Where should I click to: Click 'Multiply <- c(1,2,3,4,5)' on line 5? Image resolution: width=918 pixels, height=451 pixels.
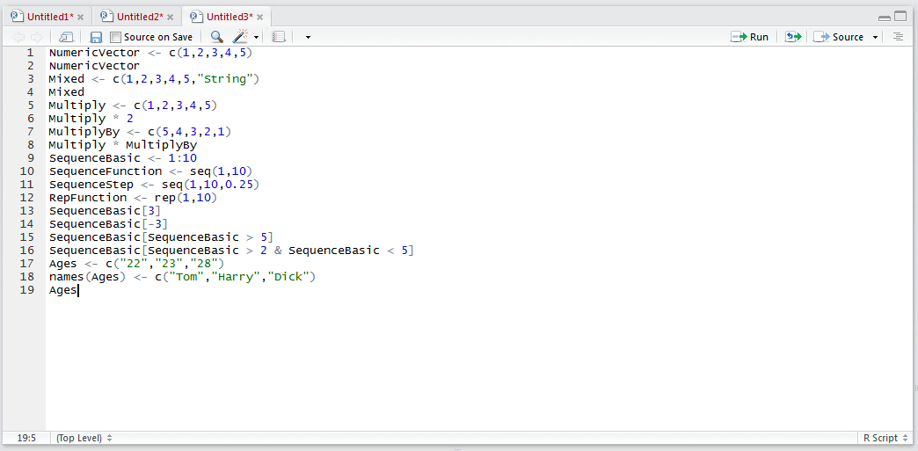click(x=133, y=105)
